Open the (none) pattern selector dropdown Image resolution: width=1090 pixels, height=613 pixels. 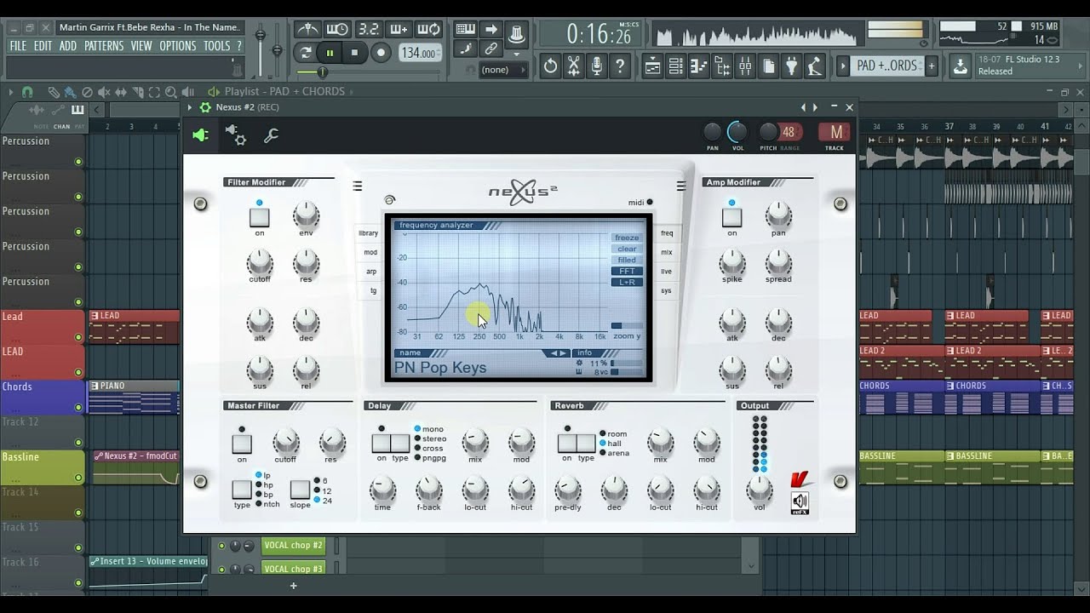[503, 70]
